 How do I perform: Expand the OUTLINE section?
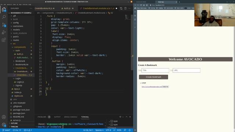[x=14, y=123]
